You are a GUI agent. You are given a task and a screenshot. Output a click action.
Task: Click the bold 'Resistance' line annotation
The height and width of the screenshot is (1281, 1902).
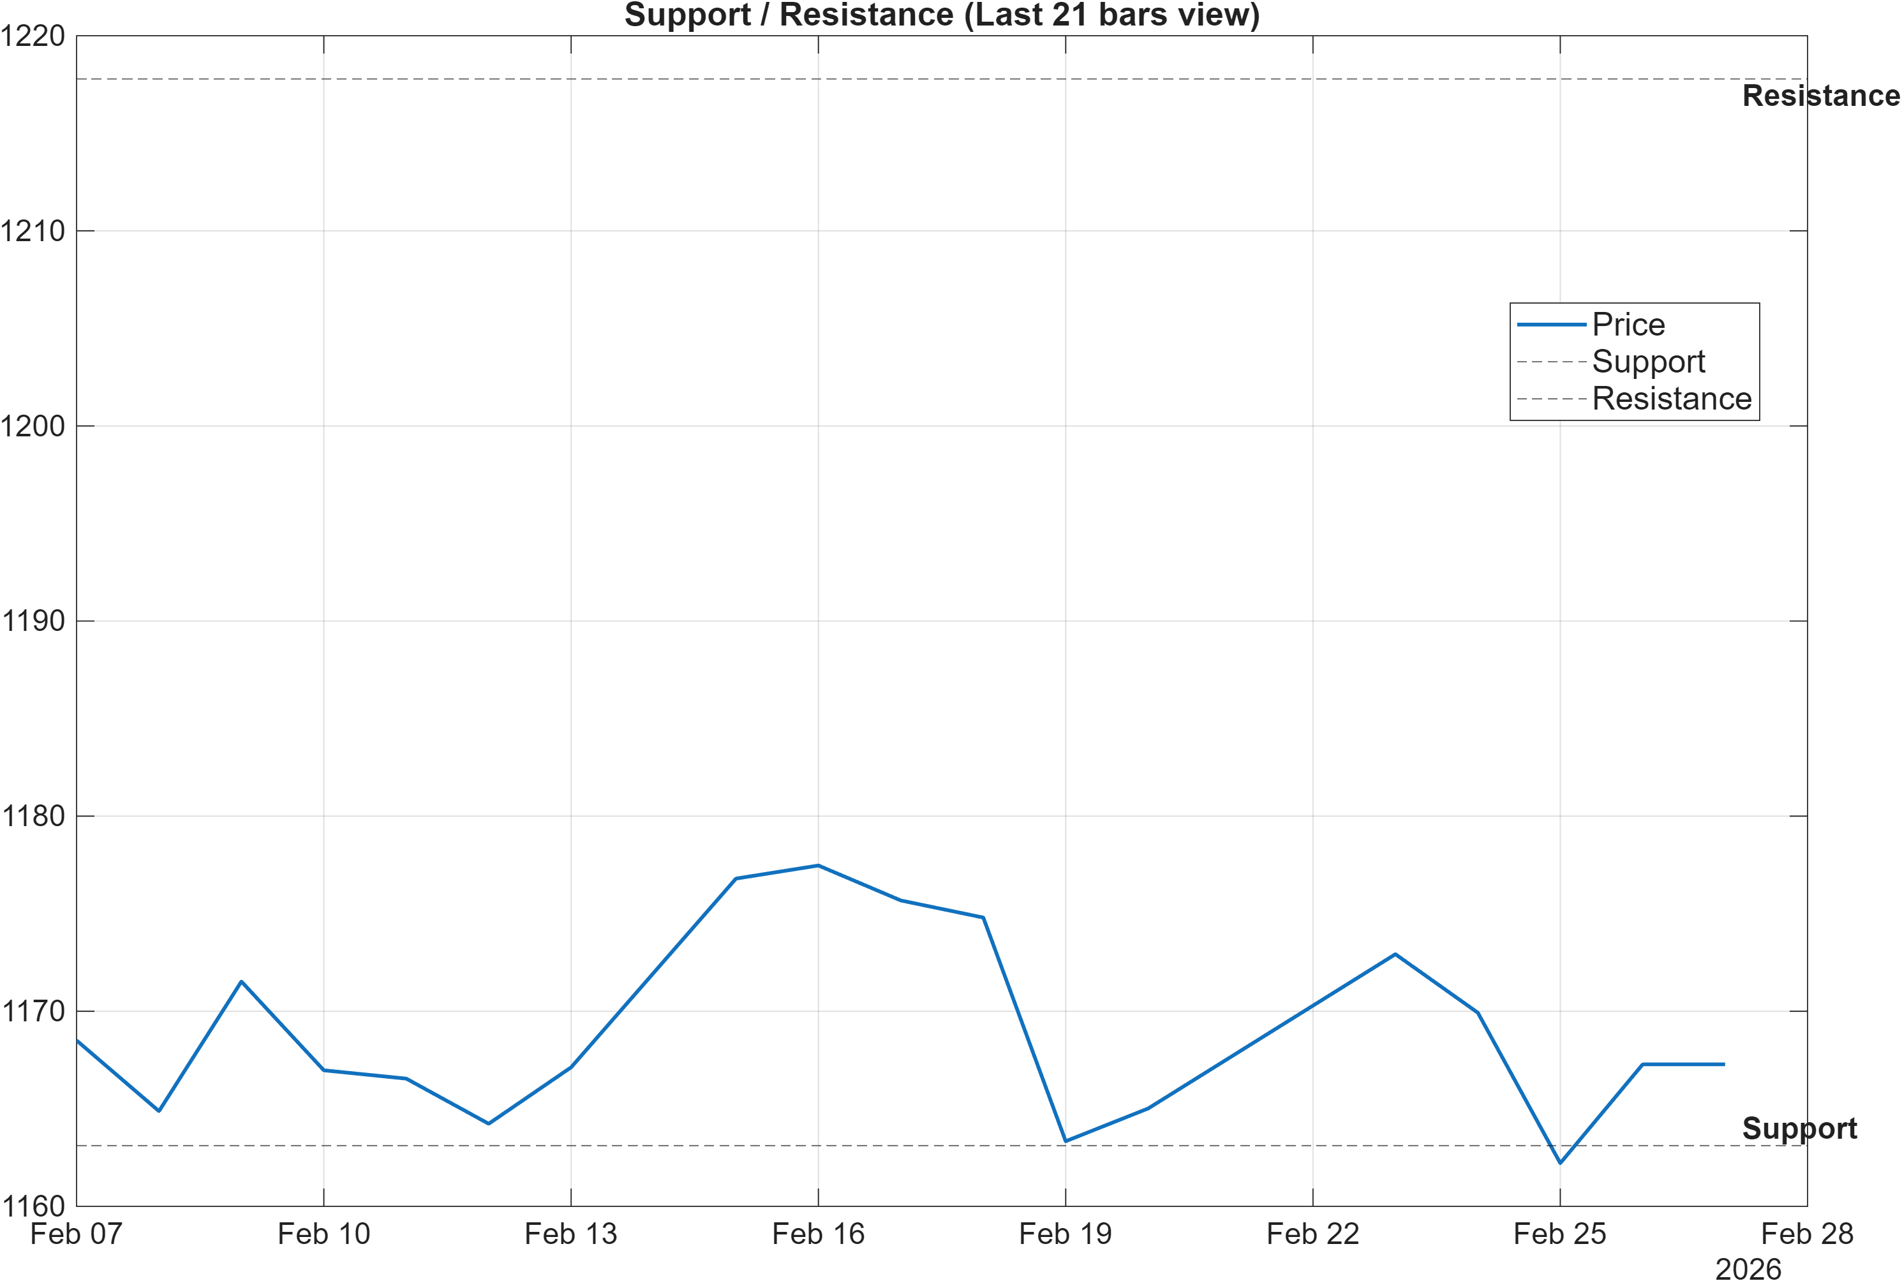click(x=1821, y=96)
